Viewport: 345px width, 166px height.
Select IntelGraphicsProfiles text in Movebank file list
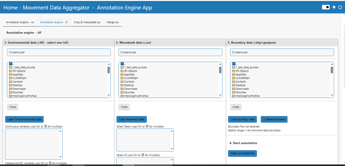point(136,96)
